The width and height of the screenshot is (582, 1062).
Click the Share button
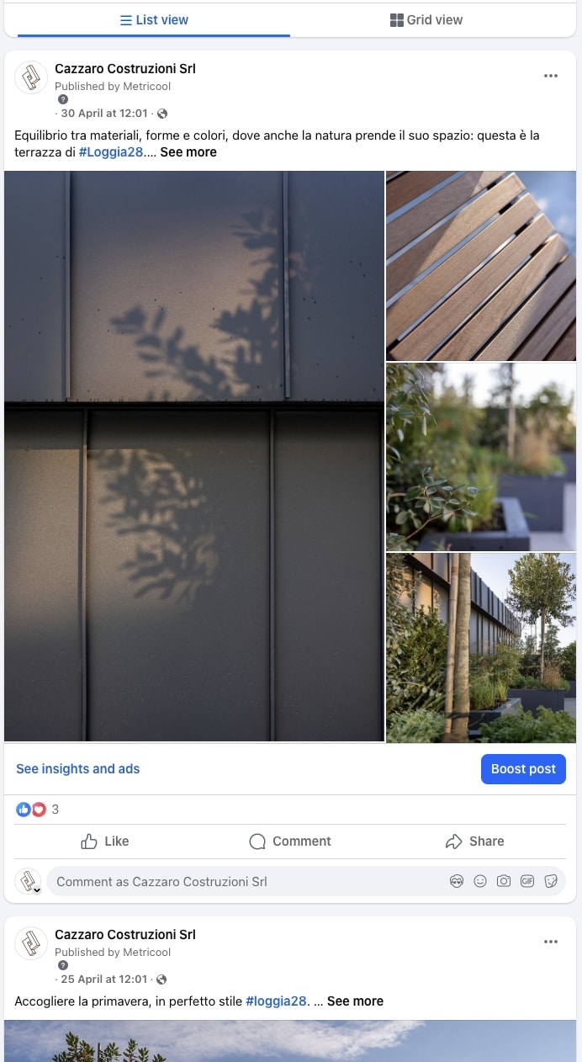(475, 842)
